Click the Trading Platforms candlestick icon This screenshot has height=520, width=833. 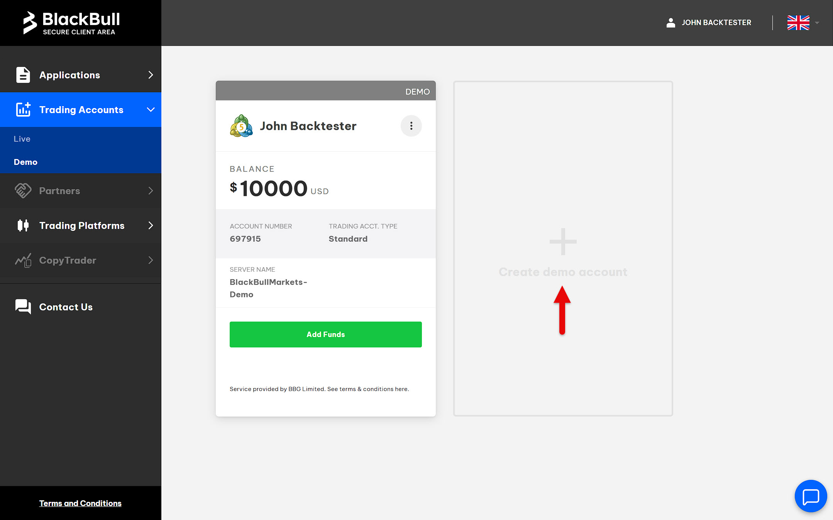[x=23, y=225]
